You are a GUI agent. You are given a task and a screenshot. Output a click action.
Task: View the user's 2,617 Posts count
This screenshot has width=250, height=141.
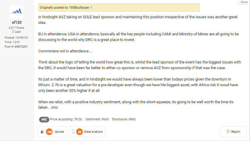[x=17, y=28]
